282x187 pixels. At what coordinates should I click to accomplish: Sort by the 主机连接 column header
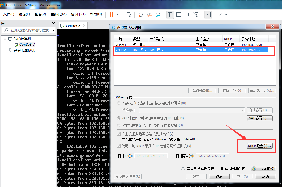coord(208,39)
